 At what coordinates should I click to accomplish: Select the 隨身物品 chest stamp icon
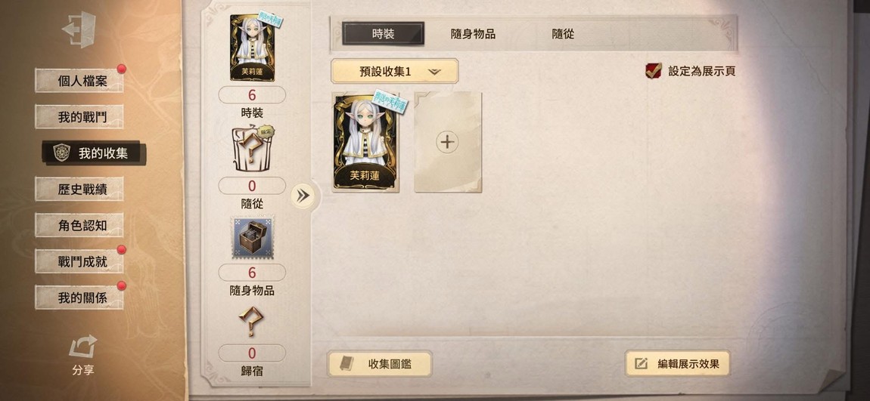coord(252,237)
